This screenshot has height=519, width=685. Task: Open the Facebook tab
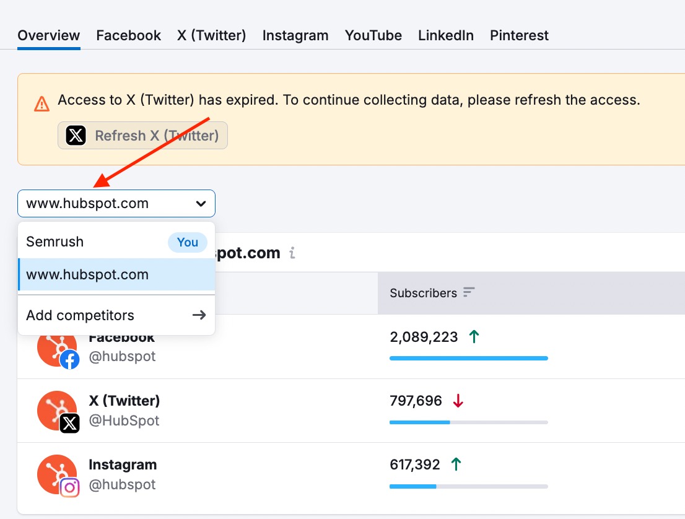click(x=128, y=35)
